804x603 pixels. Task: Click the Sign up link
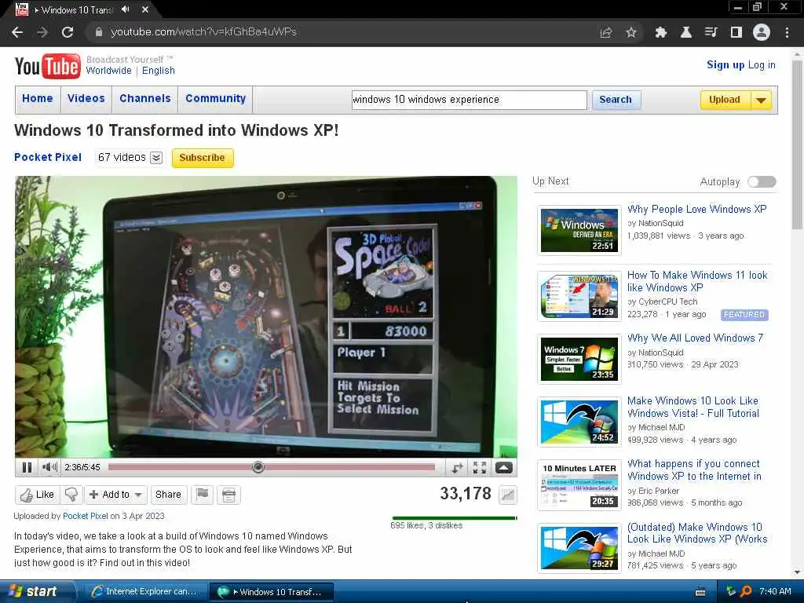[x=725, y=64]
